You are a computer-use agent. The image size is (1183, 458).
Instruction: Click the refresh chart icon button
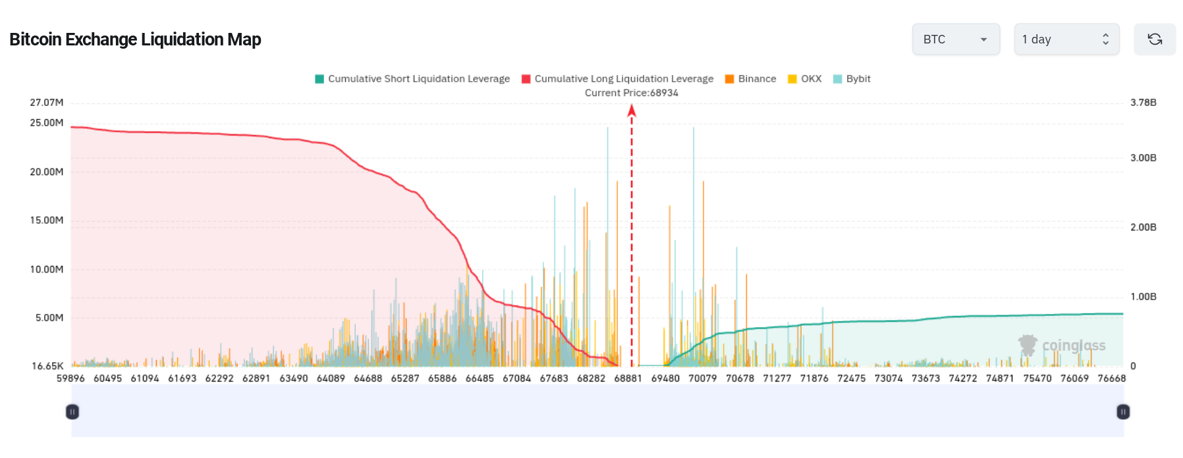click(x=1154, y=39)
